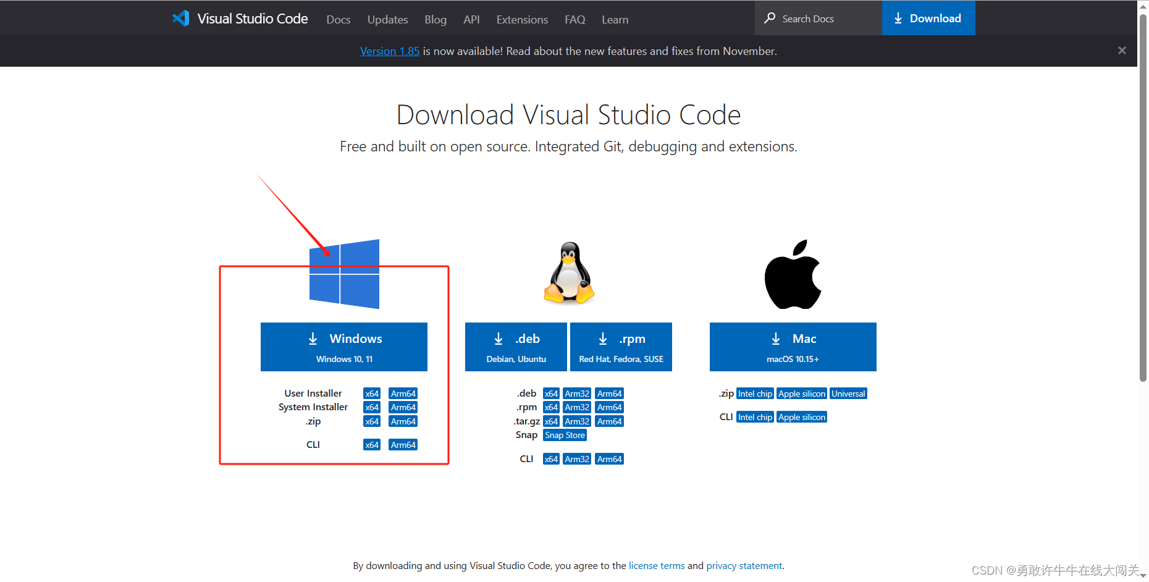Open the FAQ page
This screenshot has height=582, width=1149.
(574, 20)
